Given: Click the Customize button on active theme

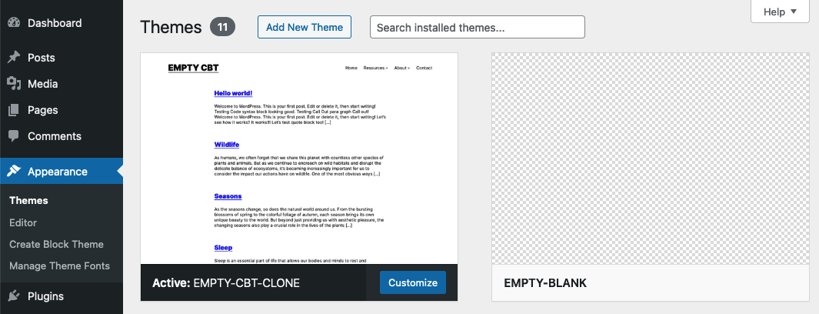Looking at the screenshot, I should [x=413, y=282].
